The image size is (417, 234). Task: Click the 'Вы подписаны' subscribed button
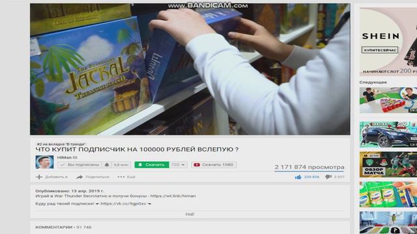[x=79, y=164]
